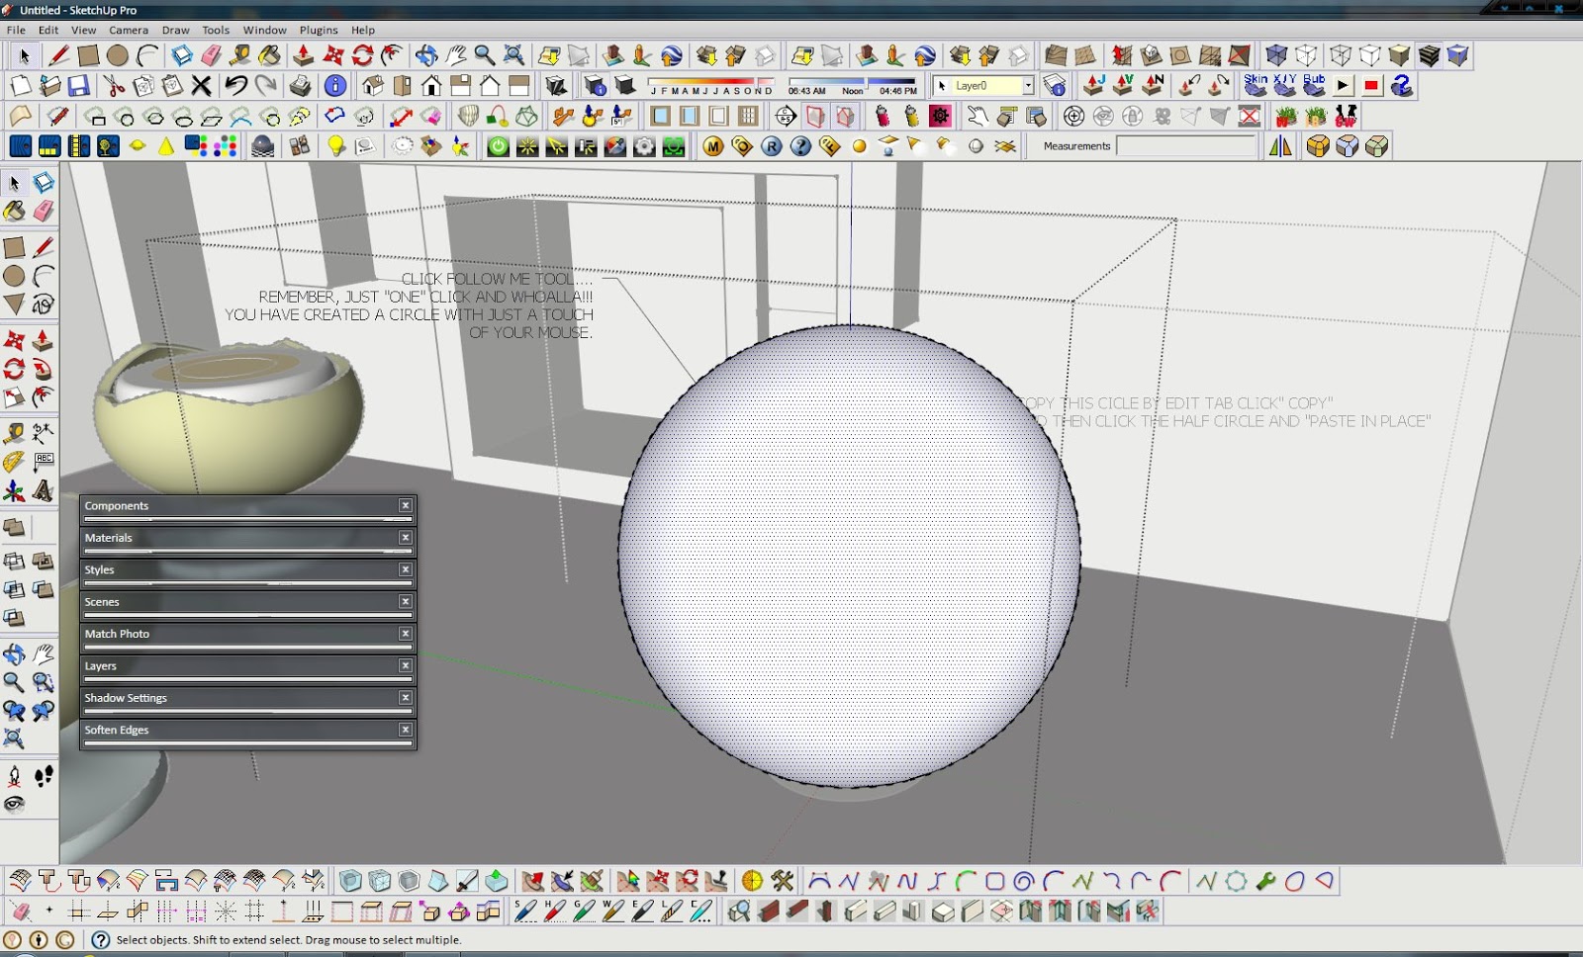Close the Components panel
The image size is (1583, 957).
coord(406,505)
